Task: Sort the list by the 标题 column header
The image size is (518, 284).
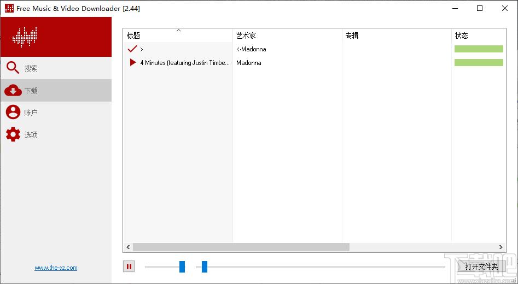Action: point(178,35)
